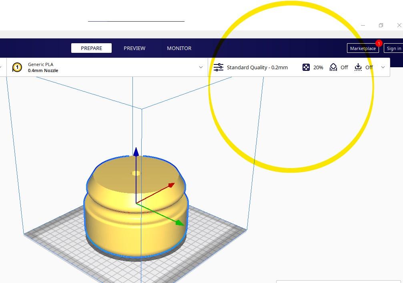Click the 20% infill value
403x283 pixels.
click(318, 67)
